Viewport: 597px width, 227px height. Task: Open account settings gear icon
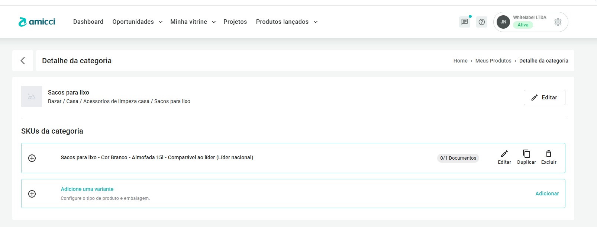pyautogui.click(x=558, y=22)
